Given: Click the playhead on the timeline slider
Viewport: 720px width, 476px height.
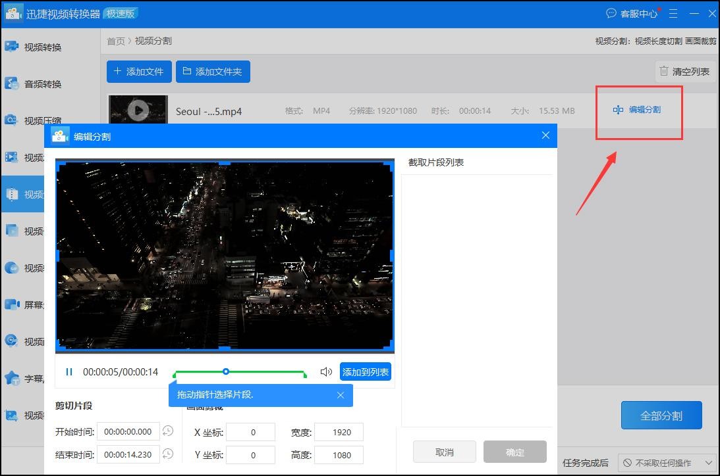Looking at the screenshot, I should click(x=226, y=371).
